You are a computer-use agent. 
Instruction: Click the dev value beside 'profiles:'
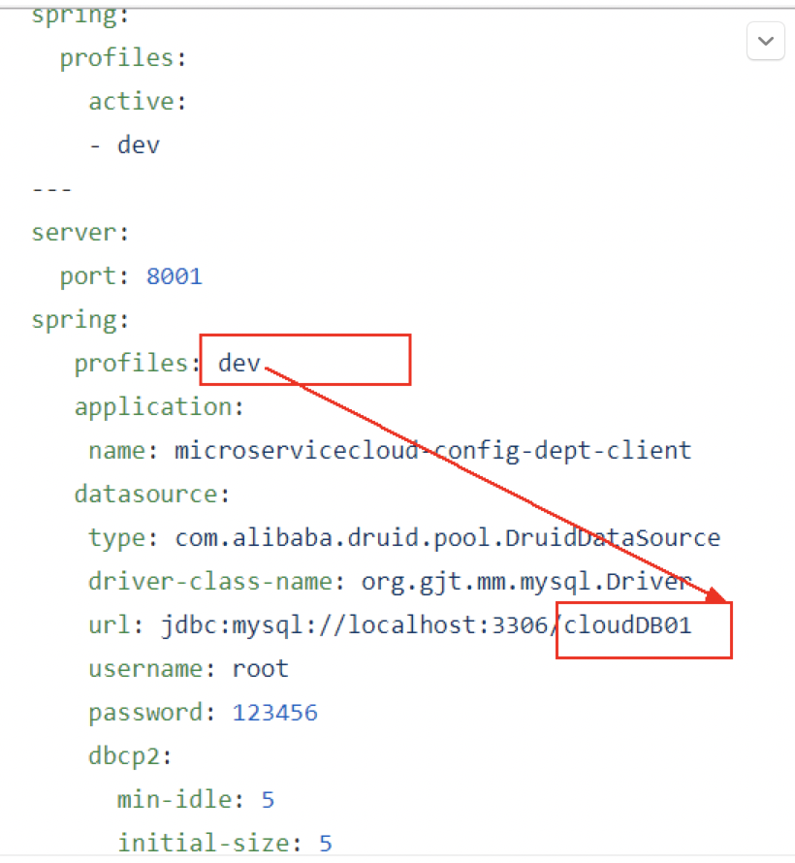(x=238, y=364)
